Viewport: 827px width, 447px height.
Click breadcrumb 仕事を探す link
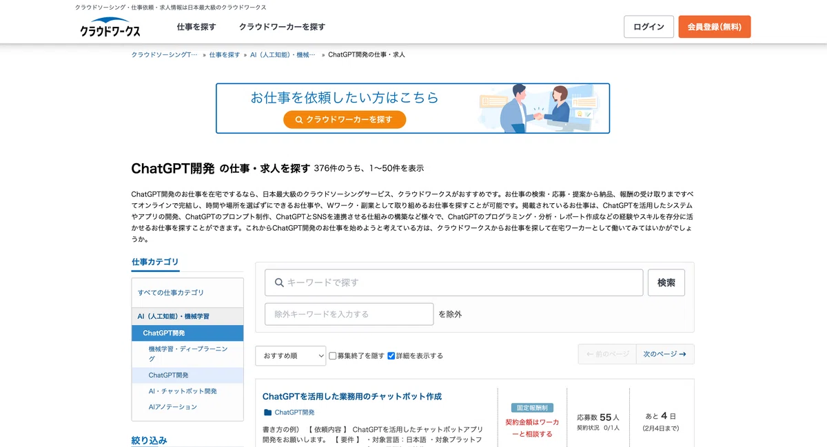tap(225, 54)
